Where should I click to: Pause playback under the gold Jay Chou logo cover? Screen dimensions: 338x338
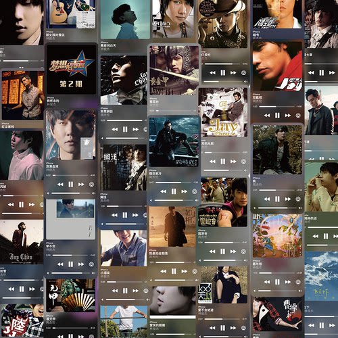coord(222,162)
